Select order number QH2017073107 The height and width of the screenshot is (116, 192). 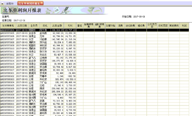tap(7, 39)
